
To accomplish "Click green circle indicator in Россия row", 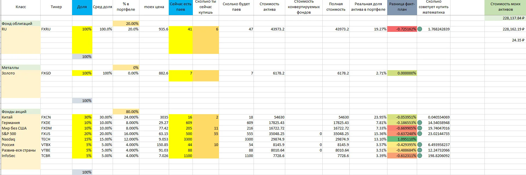I will [420, 145].
